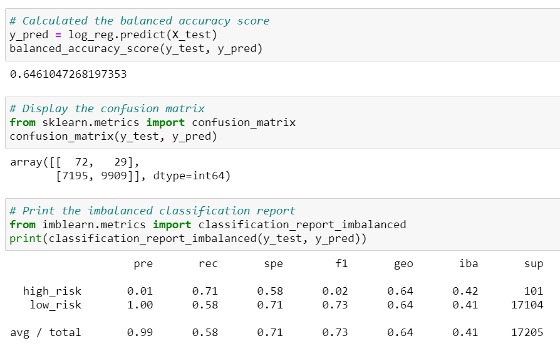Click the line 'balanced_accuracy_score(y_test, y_pred)'
560x363 pixels.
pos(136,49)
